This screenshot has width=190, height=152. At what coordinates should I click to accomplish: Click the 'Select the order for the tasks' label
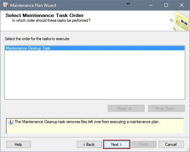point(37,39)
